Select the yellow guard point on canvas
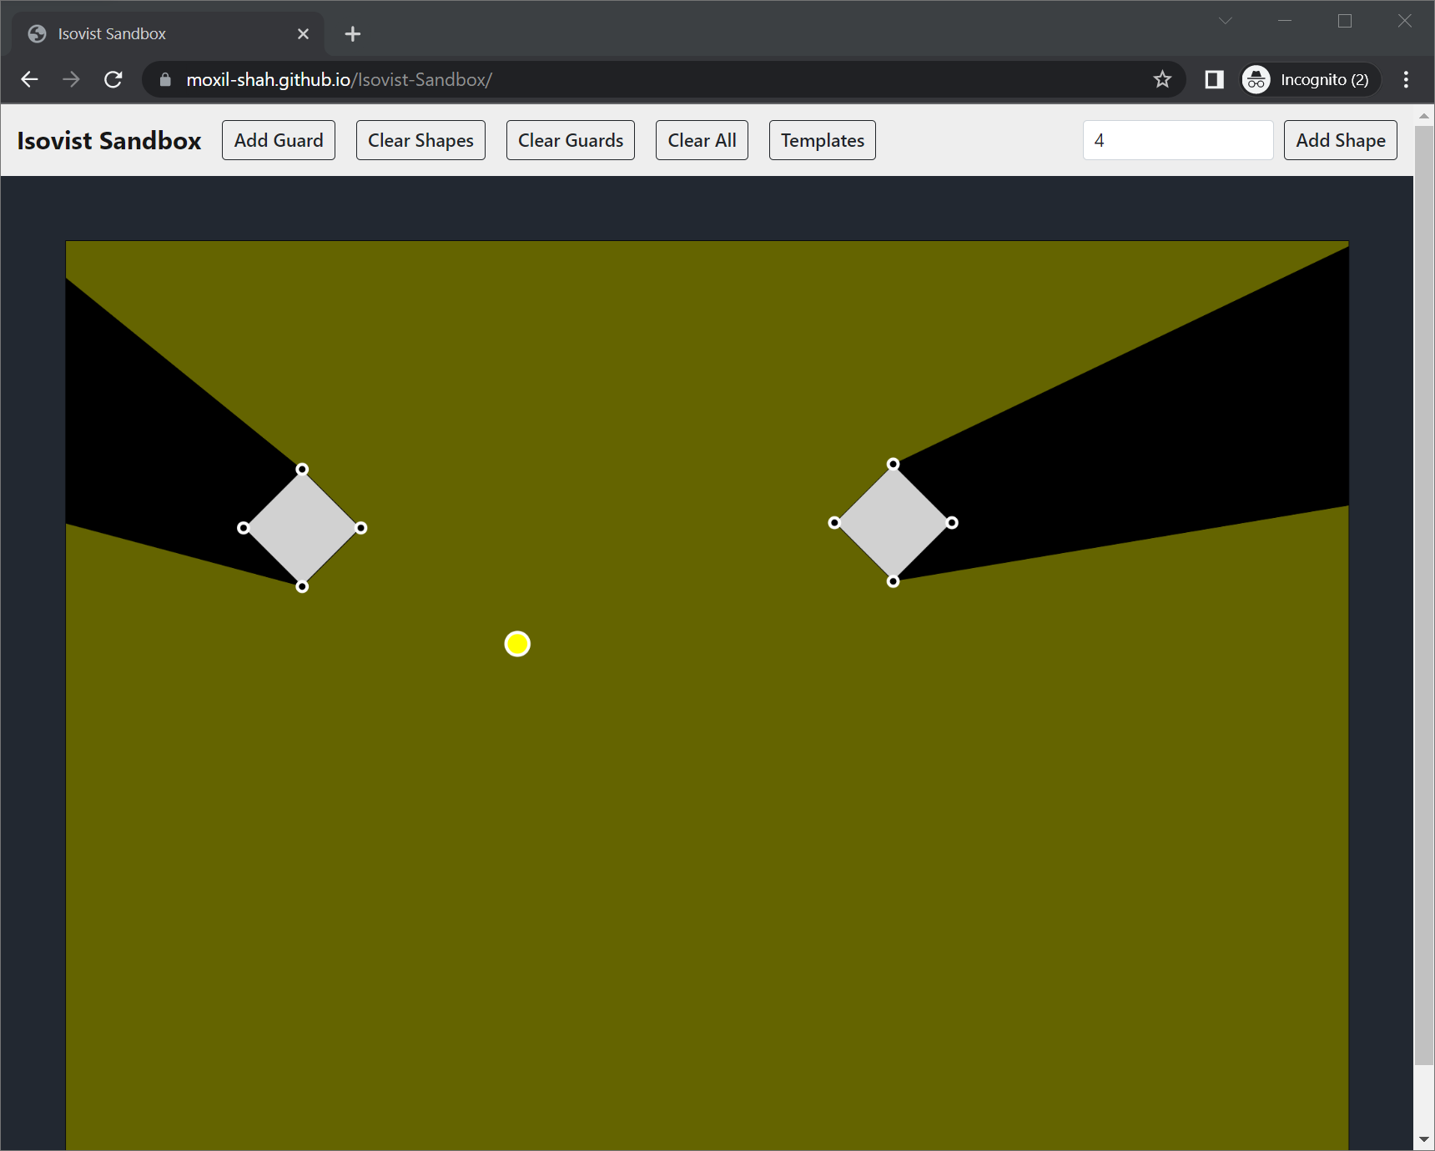1435x1151 pixels. pyautogui.click(x=517, y=644)
